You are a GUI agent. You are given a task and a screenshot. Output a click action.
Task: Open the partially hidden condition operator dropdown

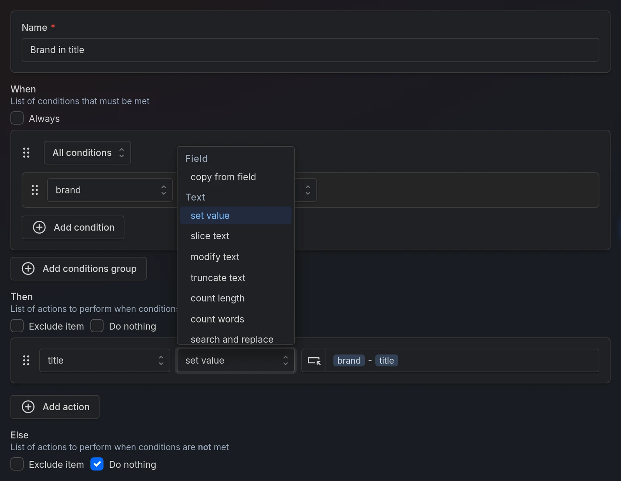click(x=306, y=190)
